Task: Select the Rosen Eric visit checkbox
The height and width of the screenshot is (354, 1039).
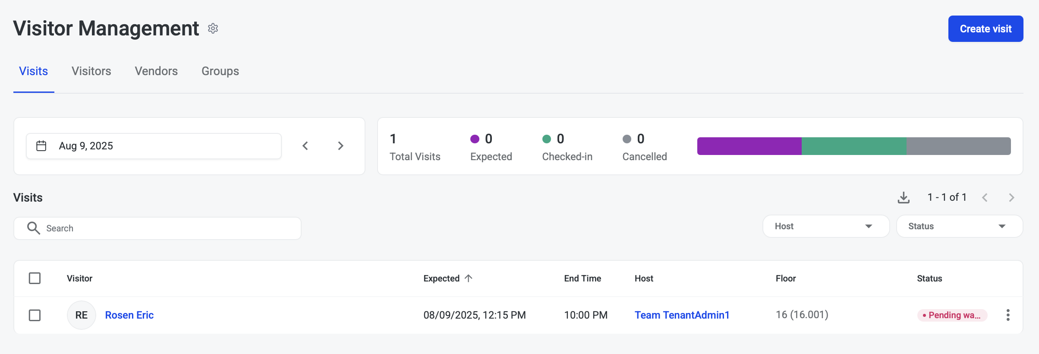Action: pos(35,315)
